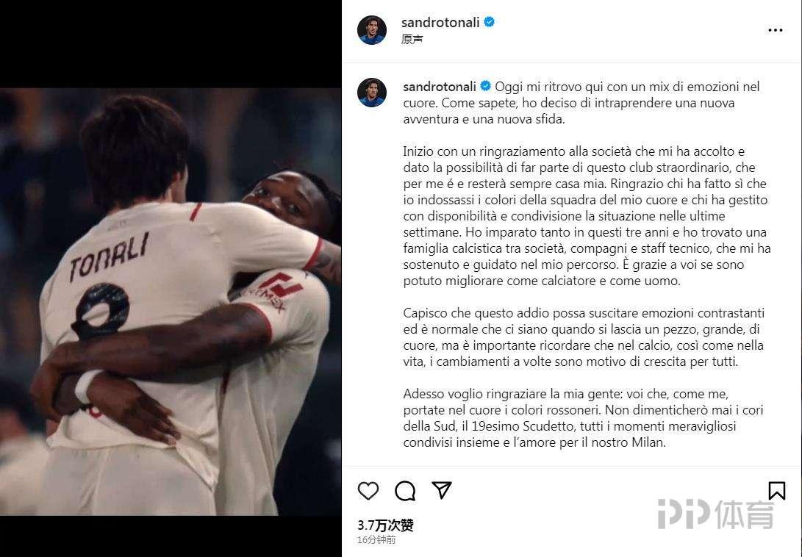Open comments with the speech bubble icon
Viewport: 802px width, 557px height.
(x=404, y=491)
